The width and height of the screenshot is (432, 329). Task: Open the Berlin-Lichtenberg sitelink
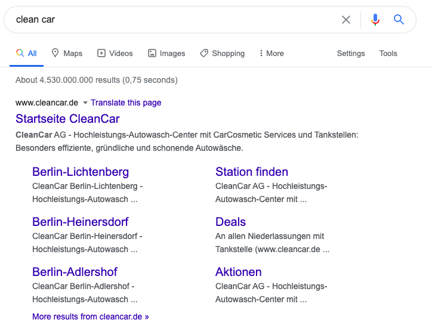81,172
